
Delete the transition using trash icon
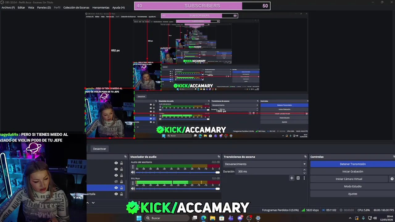298,178
